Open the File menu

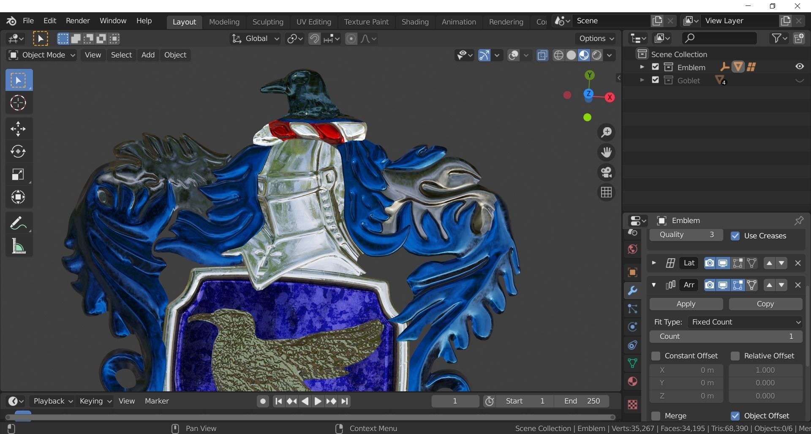[28, 21]
